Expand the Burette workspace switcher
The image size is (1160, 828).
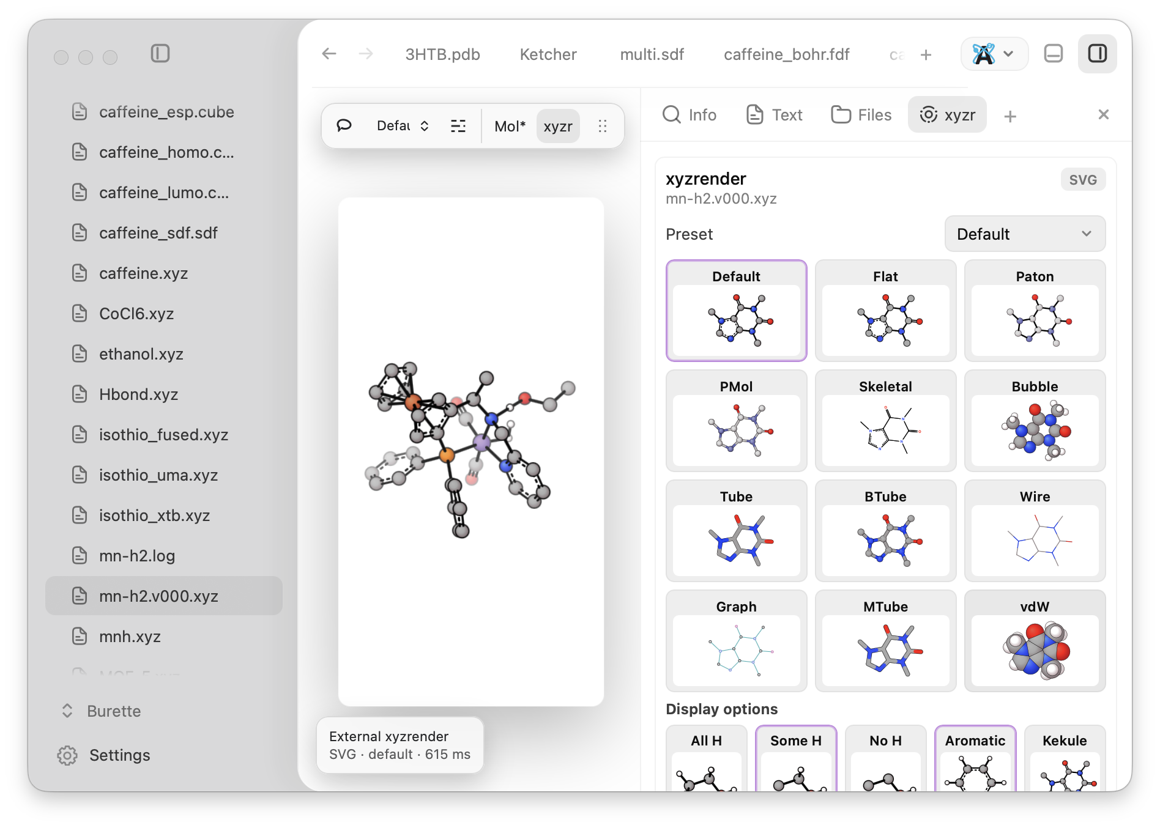(x=102, y=711)
